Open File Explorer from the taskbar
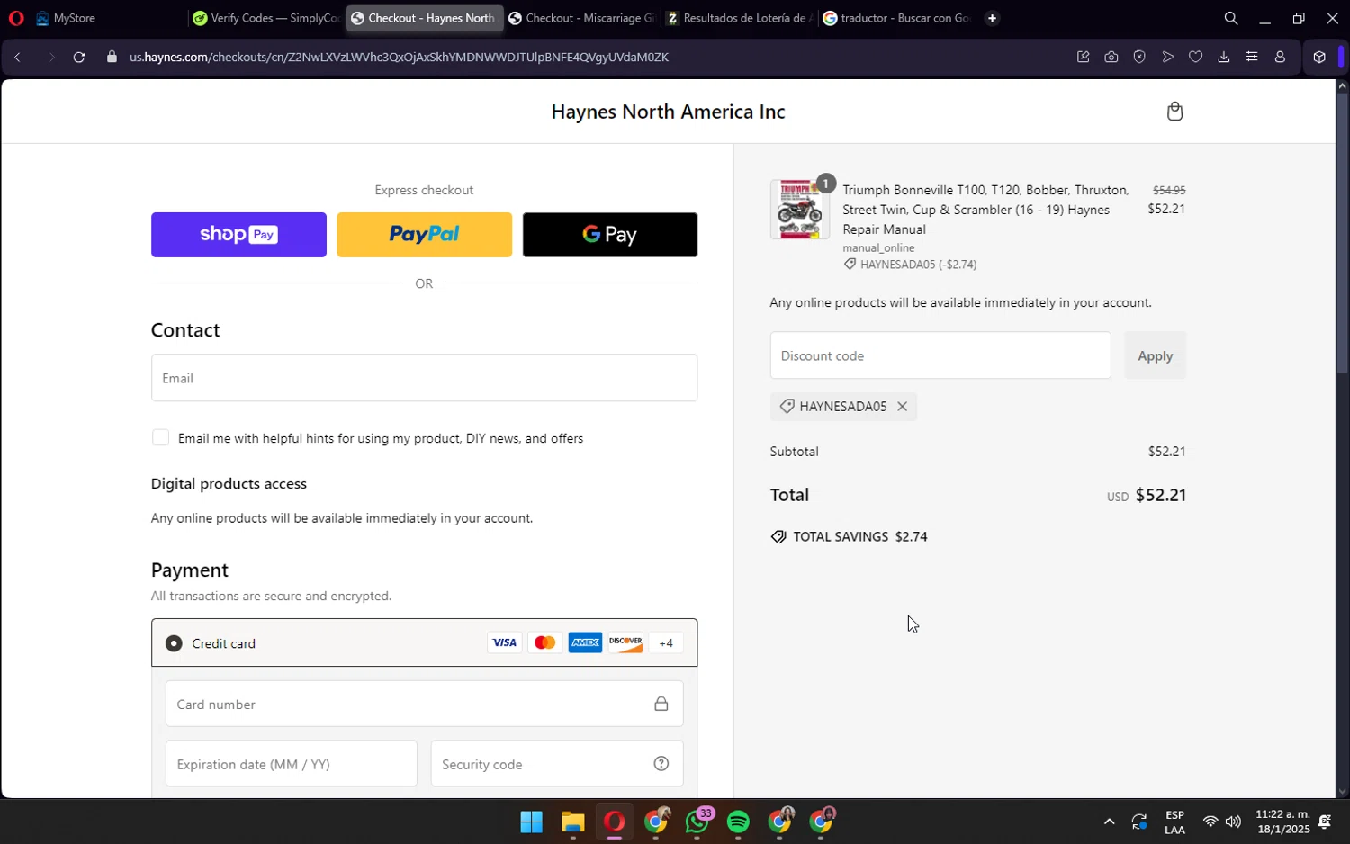This screenshot has height=844, width=1350. (572, 822)
